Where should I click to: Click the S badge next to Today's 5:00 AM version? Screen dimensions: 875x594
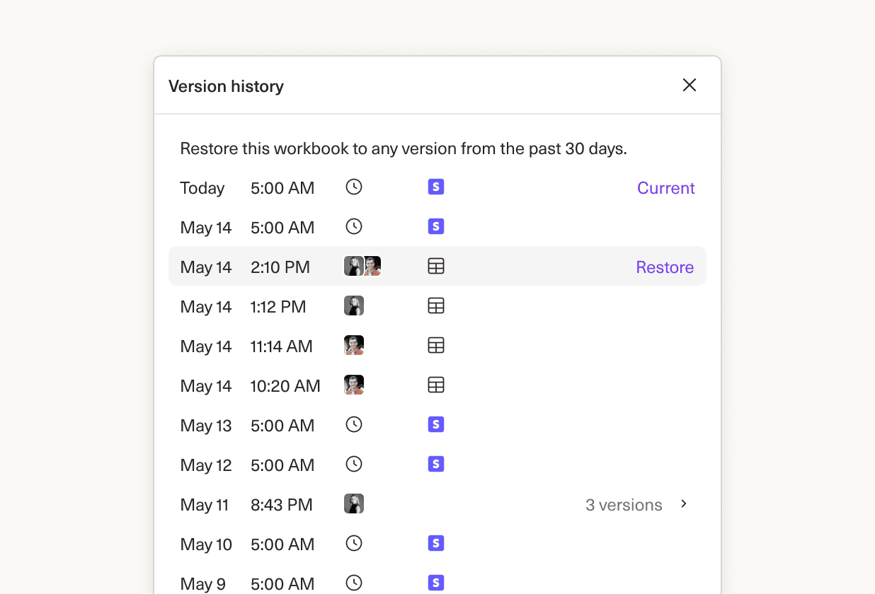(436, 187)
